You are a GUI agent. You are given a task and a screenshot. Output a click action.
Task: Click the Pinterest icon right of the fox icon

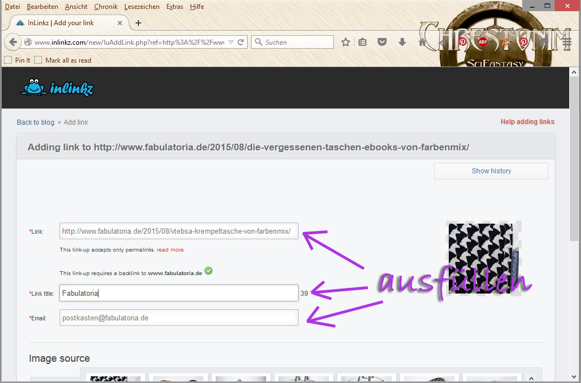(523, 42)
